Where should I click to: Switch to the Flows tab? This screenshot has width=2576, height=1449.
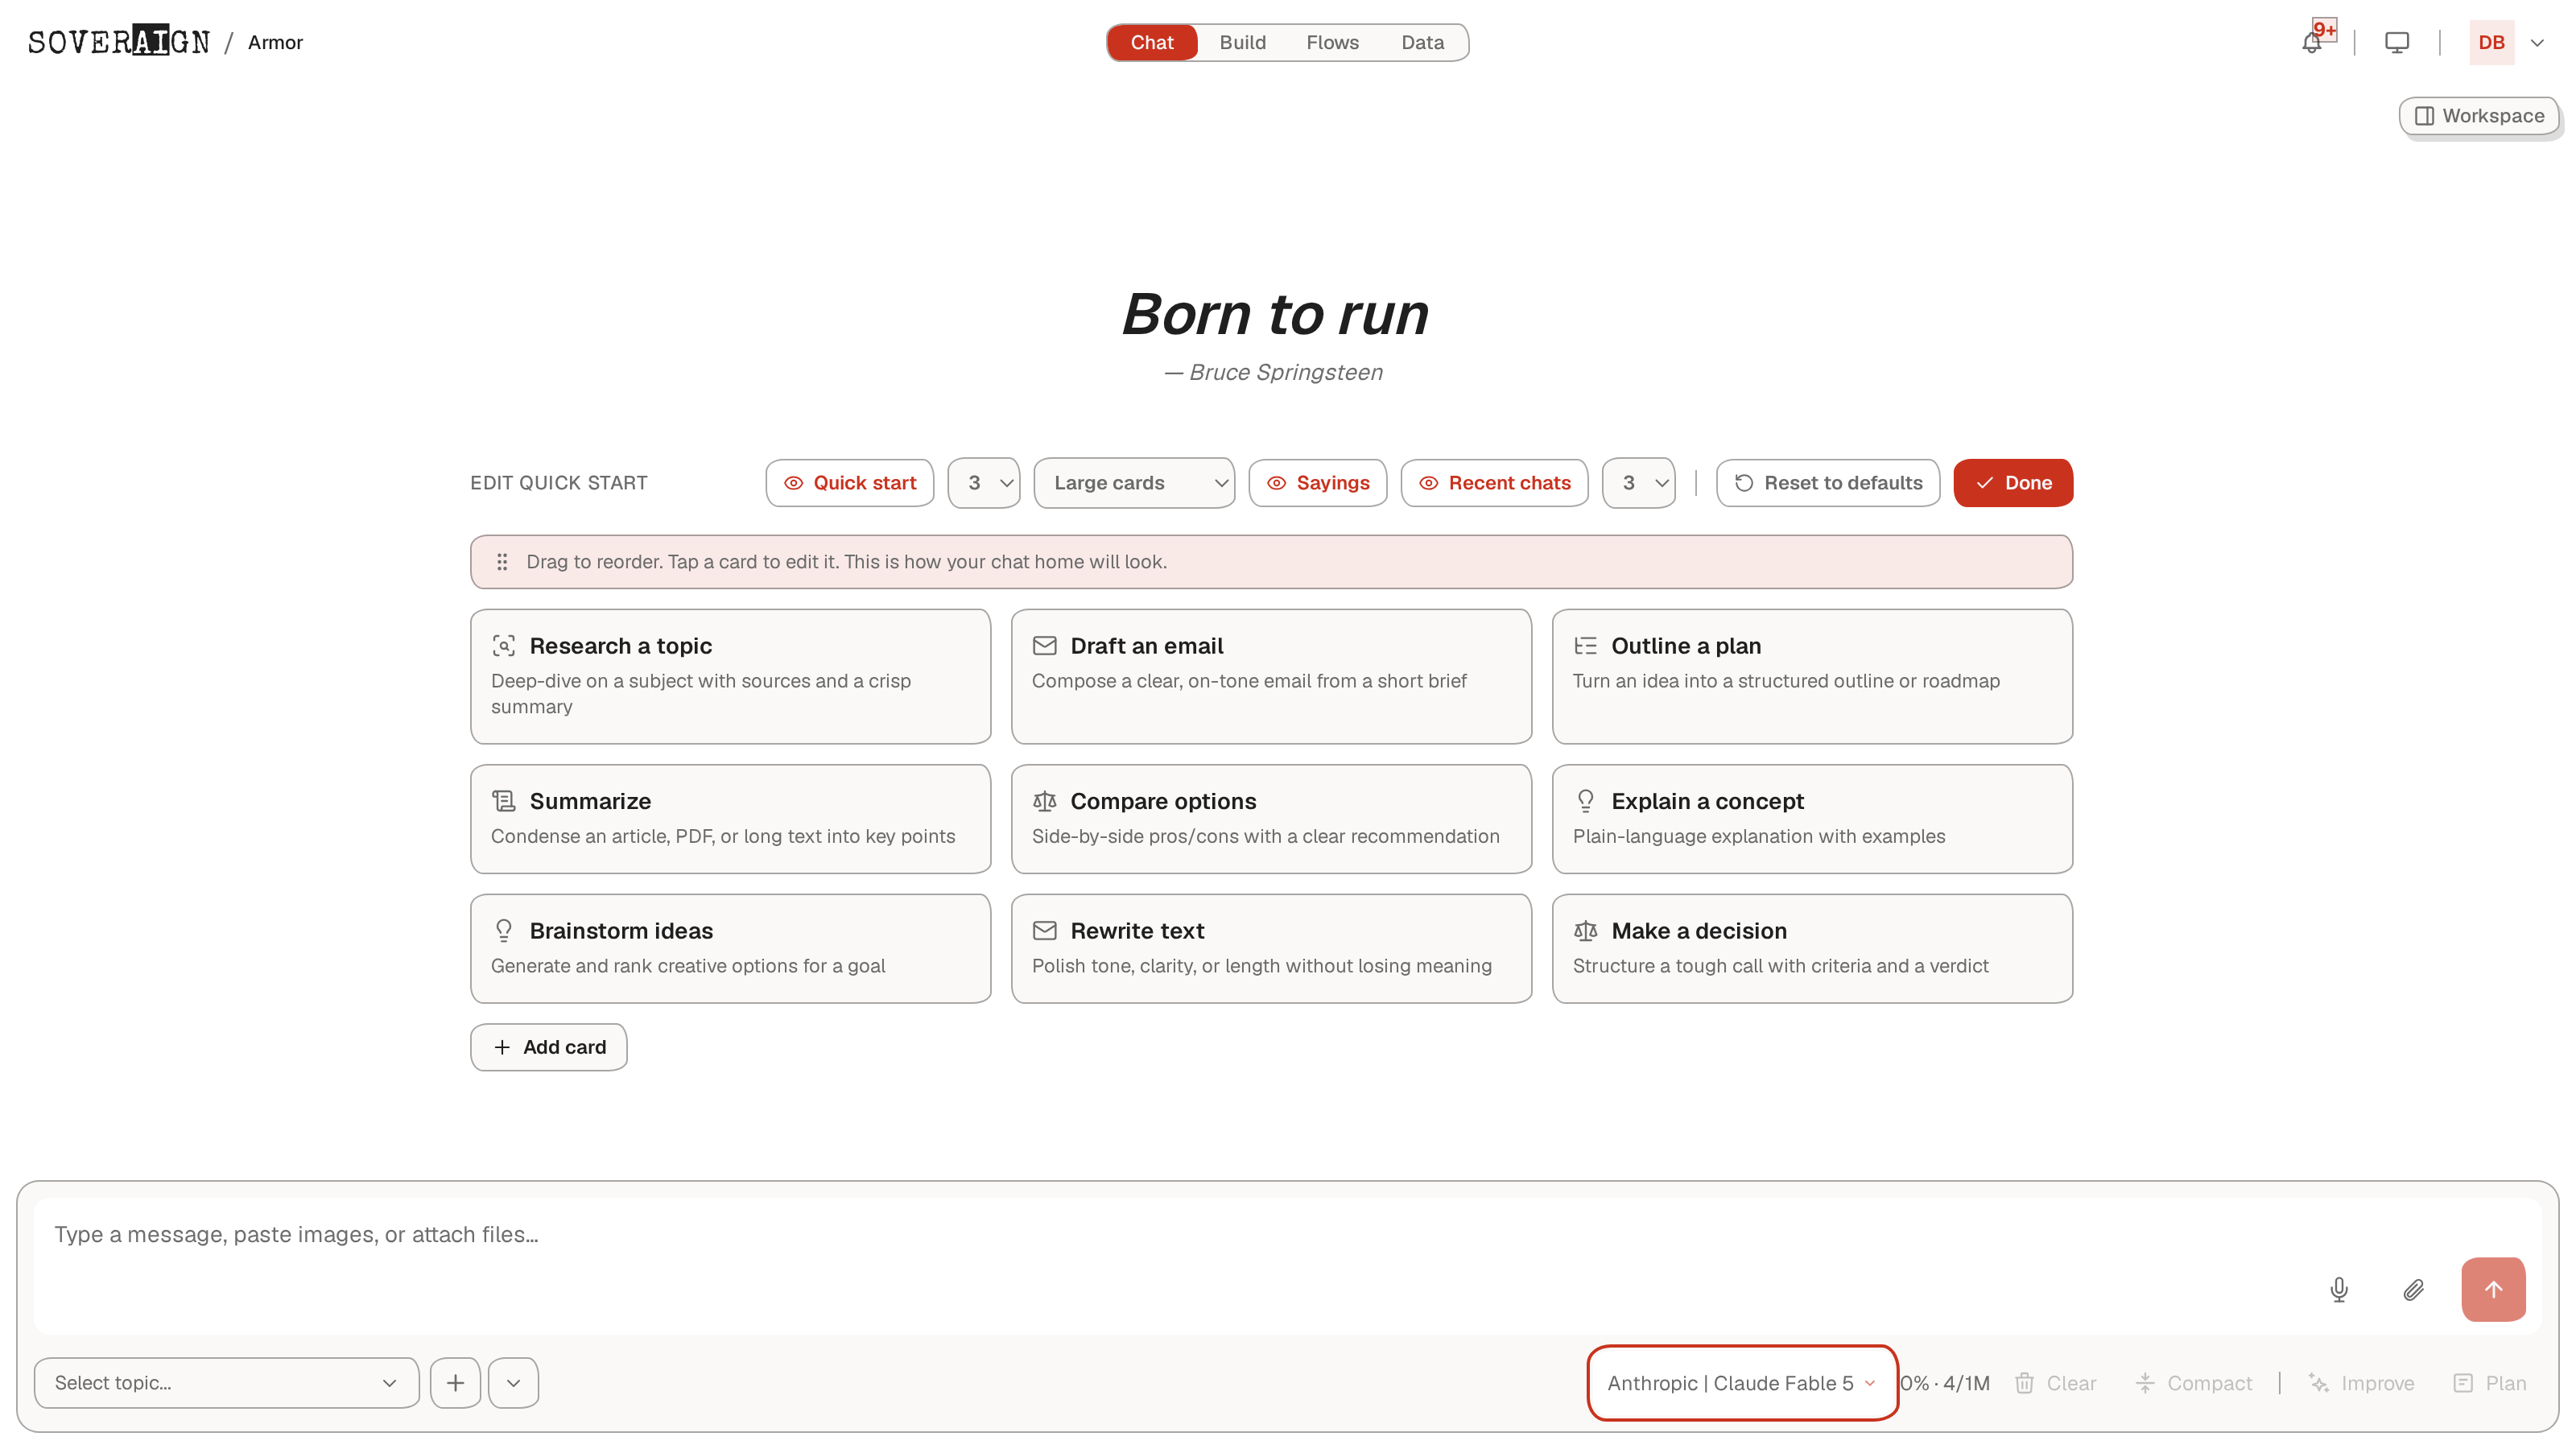point(1332,42)
